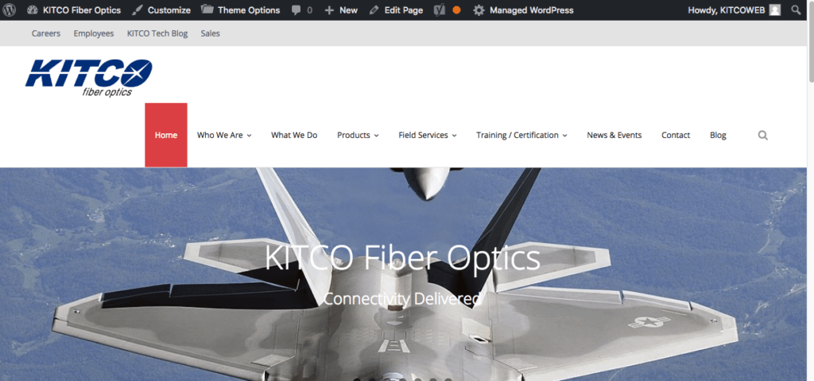Open the Managed WordPress menu

pos(523,10)
